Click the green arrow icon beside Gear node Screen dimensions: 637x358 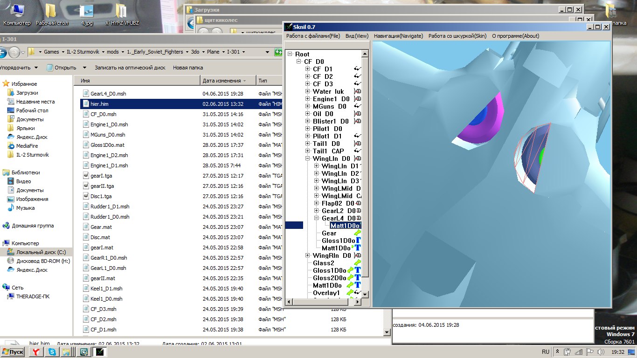coord(357,233)
